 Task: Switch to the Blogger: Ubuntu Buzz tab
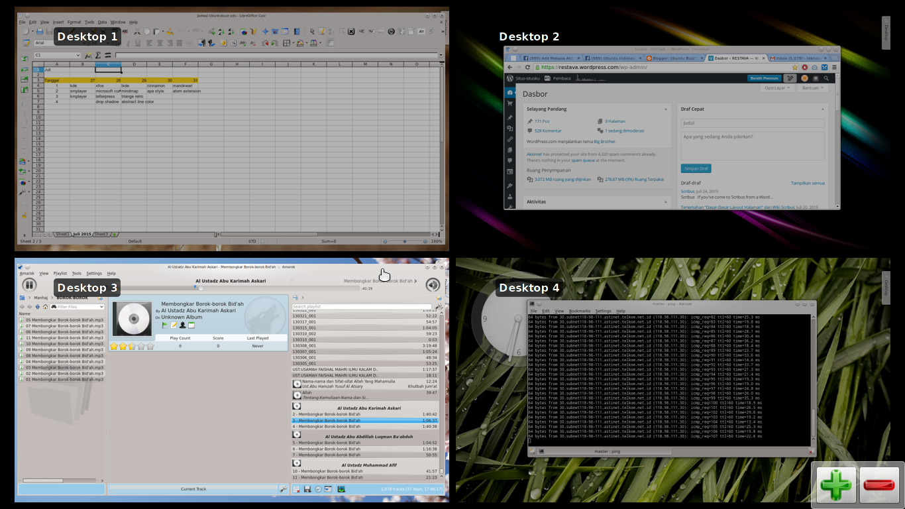coord(675,58)
